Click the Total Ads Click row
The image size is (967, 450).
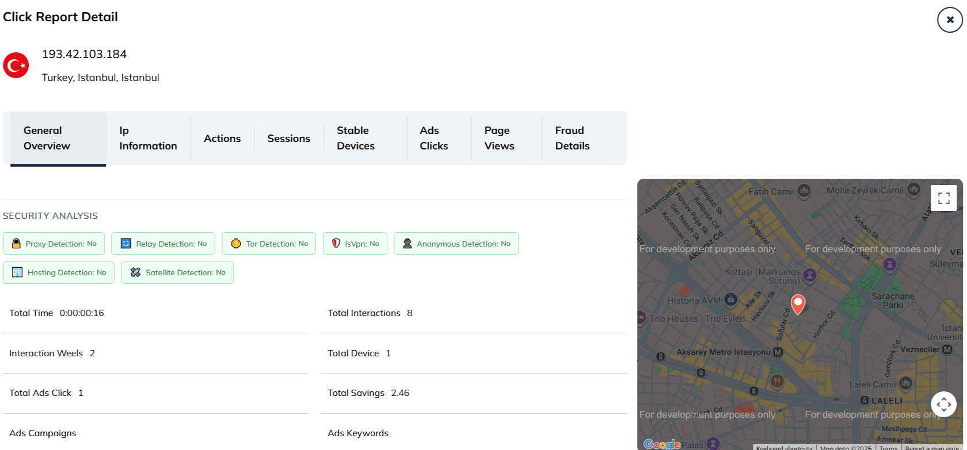(155, 393)
